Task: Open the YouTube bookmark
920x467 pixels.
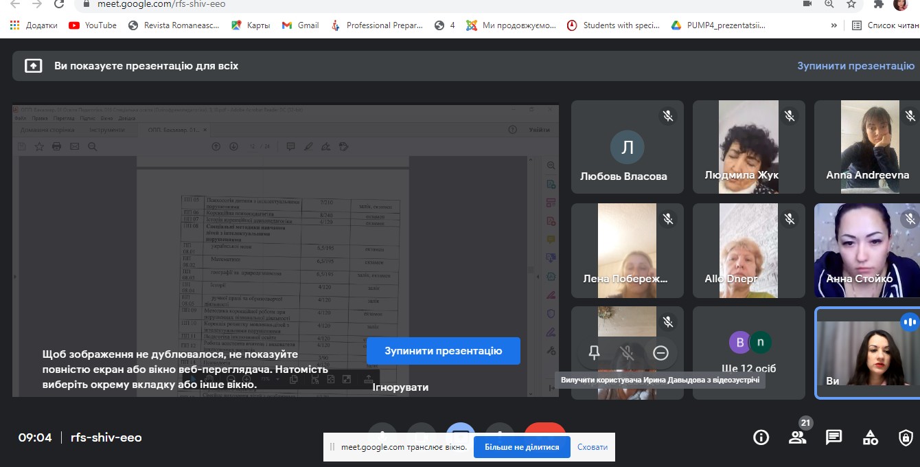Action: 93,25
